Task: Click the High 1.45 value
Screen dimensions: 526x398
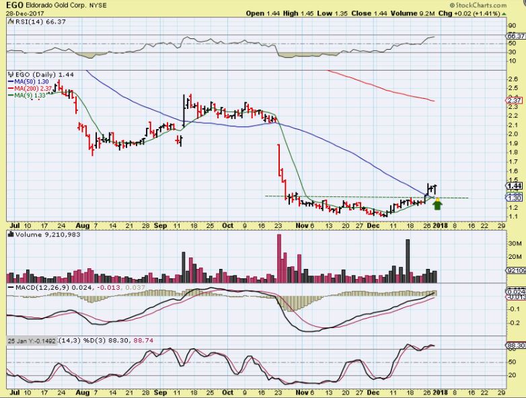Action: click(298, 13)
